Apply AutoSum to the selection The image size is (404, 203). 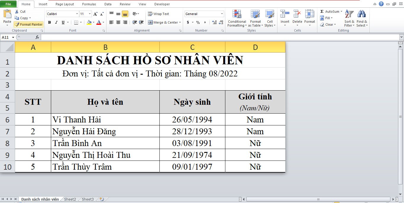pyautogui.click(x=329, y=11)
